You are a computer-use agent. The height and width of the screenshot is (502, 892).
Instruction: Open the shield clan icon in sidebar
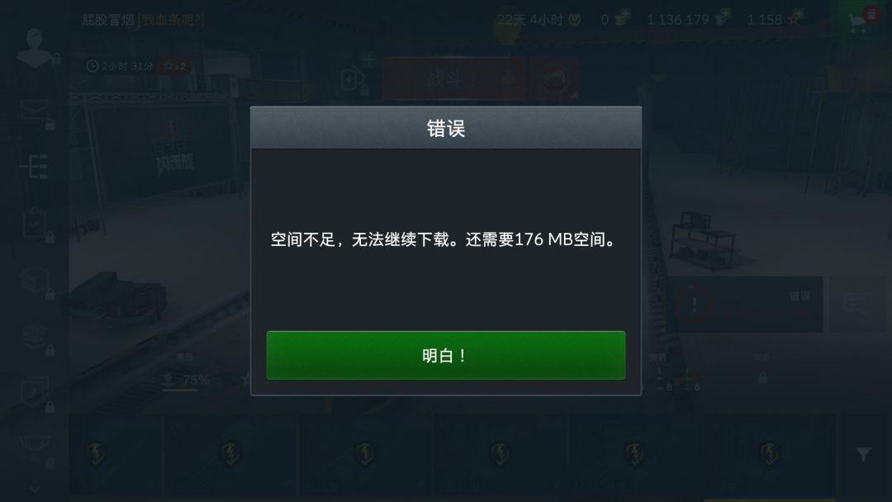35,392
